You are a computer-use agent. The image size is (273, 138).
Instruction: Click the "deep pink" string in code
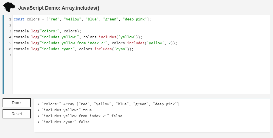[x=135, y=19]
